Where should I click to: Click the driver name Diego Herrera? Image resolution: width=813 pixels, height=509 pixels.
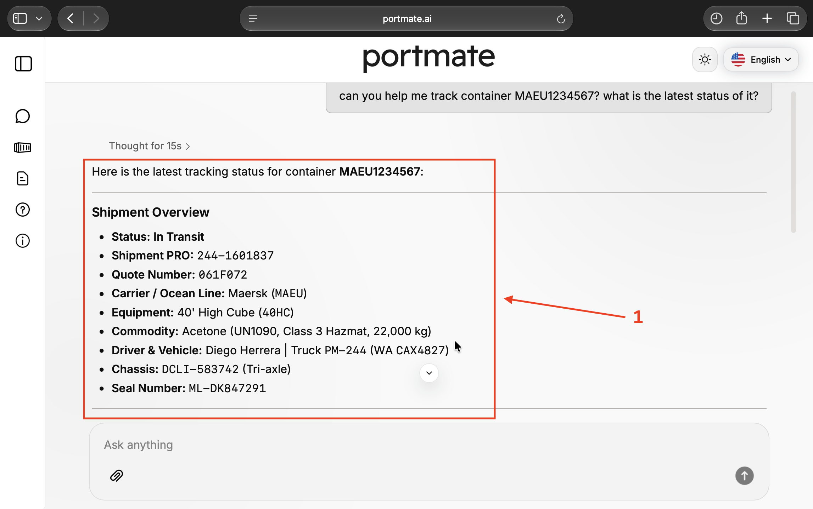[x=243, y=350]
